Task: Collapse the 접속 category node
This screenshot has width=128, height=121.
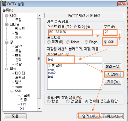Action: [x=7, y=69]
